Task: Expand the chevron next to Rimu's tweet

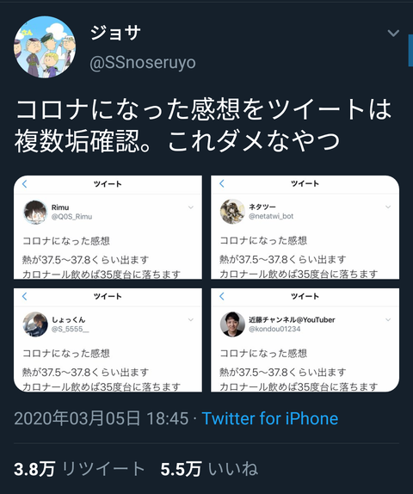Action: (191, 207)
